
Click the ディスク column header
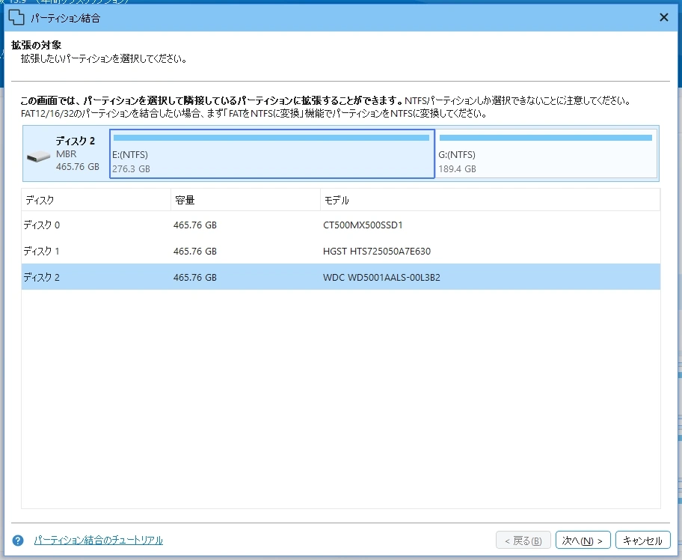[x=96, y=200]
